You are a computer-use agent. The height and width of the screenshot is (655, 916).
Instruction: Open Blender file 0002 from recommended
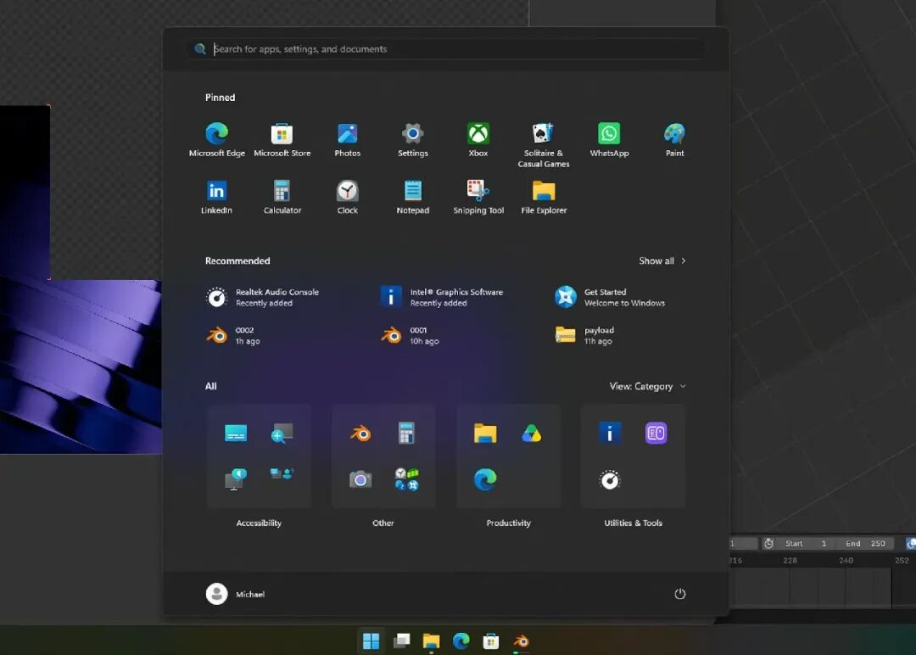(x=234, y=335)
